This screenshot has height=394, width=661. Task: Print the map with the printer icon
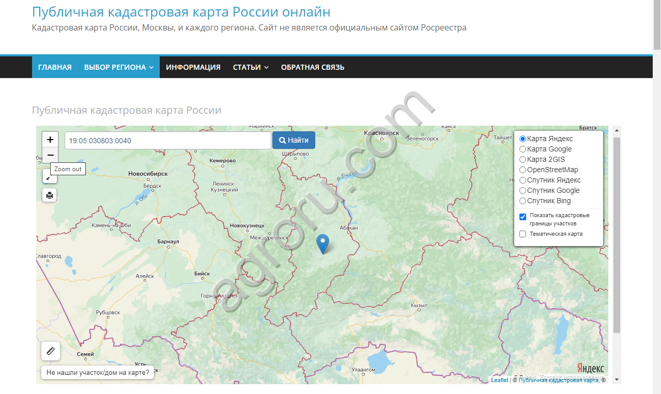click(x=50, y=195)
